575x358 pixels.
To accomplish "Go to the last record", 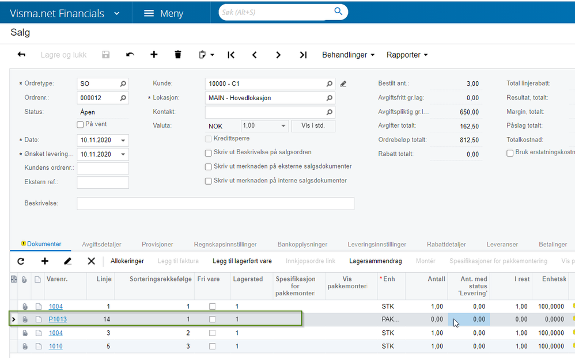I will (303, 55).
